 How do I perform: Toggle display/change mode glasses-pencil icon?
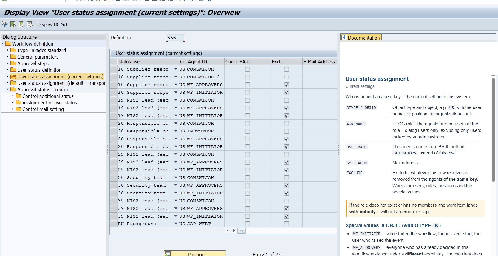coord(4,24)
